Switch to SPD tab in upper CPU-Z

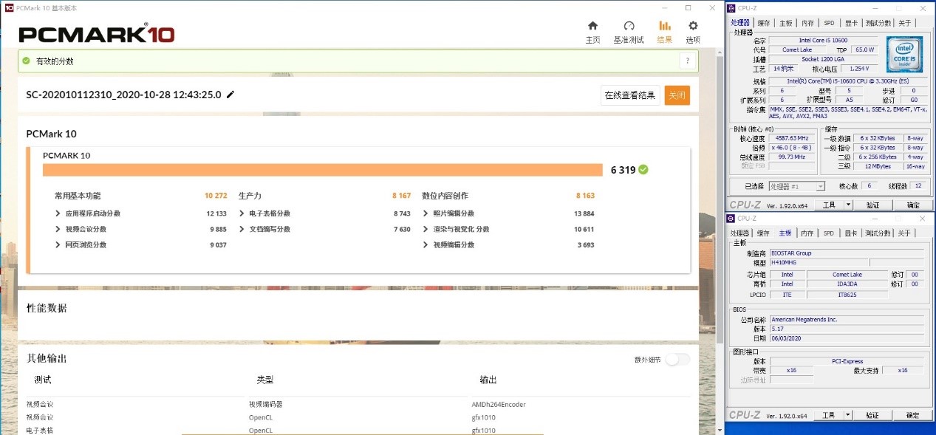tap(829, 23)
